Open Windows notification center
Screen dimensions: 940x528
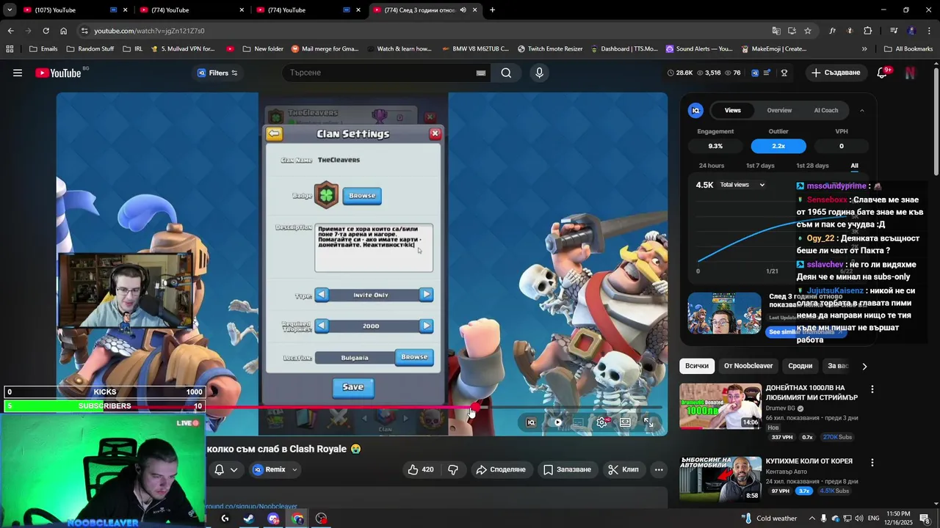(925, 518)
